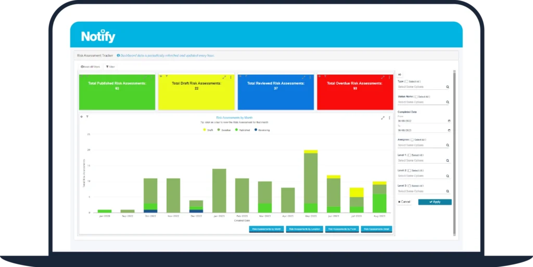
Task: Expand the Draft Risk Assessments tile fullscreen
Action: pos(224,77)
